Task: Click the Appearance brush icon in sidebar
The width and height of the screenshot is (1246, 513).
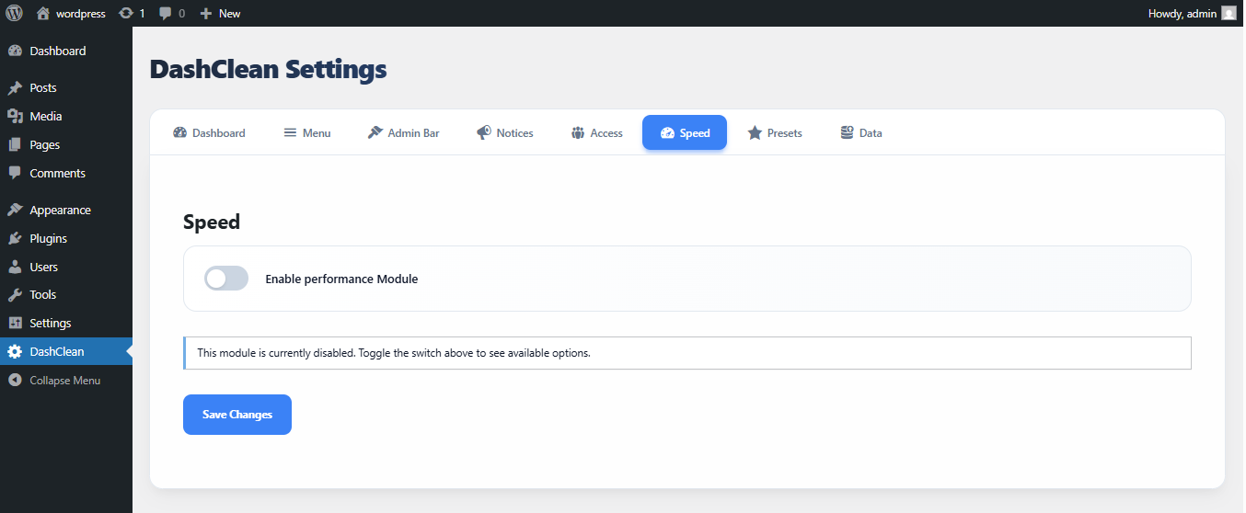Action: pos(15,210)
